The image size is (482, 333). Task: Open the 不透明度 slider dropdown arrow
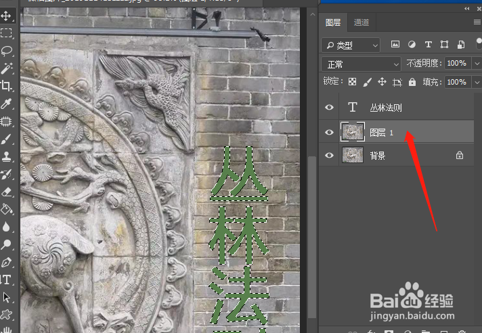[477, 63]
